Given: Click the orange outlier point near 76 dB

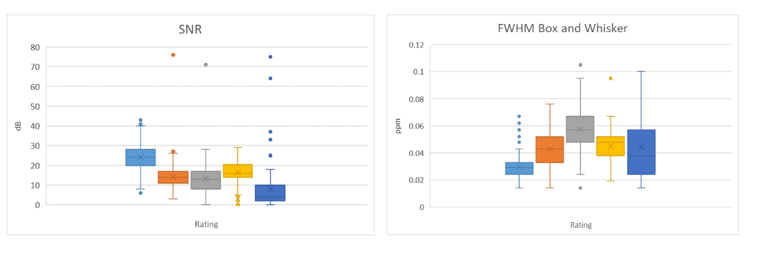Looking at the screenshot, I should click(x=173, y=55).
